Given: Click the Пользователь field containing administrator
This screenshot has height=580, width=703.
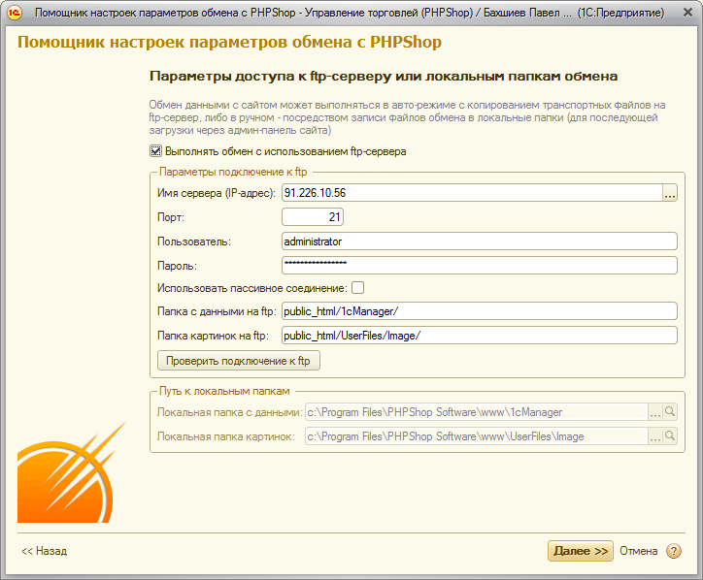Looking at the screenshot, I should (x=480, y=242).
